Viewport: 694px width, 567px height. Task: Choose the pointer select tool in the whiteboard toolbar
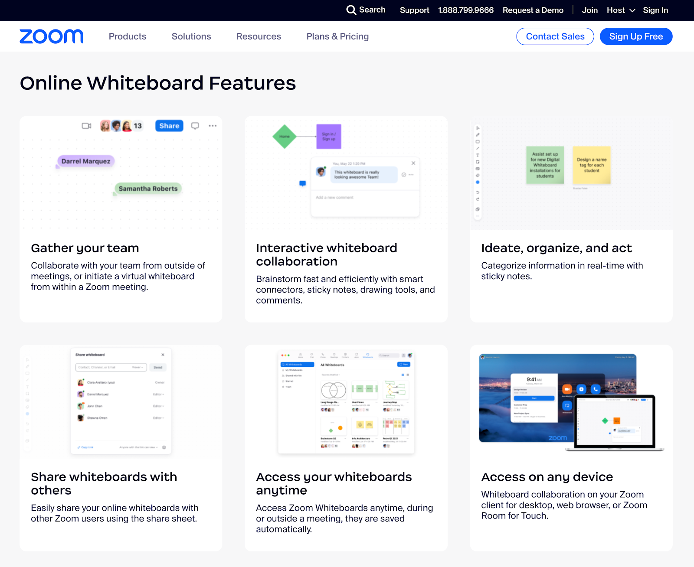click(478, 128)
